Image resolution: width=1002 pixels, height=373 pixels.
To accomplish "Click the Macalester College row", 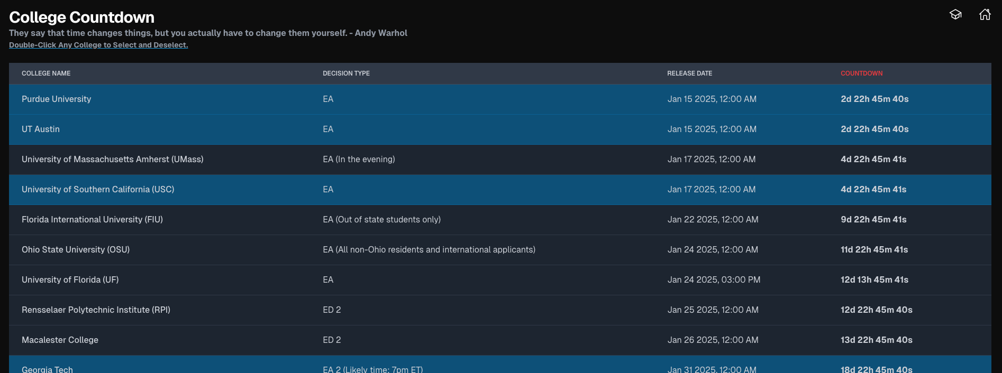I will pyautogui.click(x=60, y=340).
